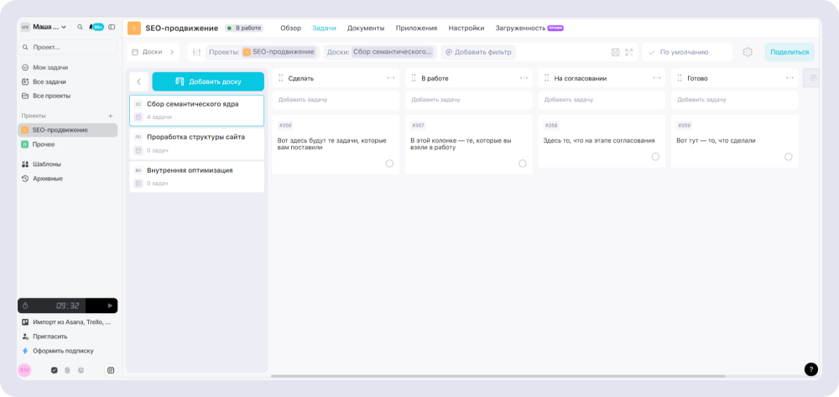Mark task #359 as complete
This screenshot has width=839, height=397.
point(788,157)
